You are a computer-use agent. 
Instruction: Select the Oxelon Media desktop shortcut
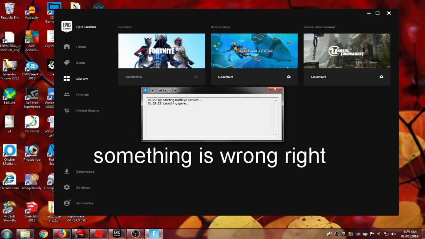(10, 155)
